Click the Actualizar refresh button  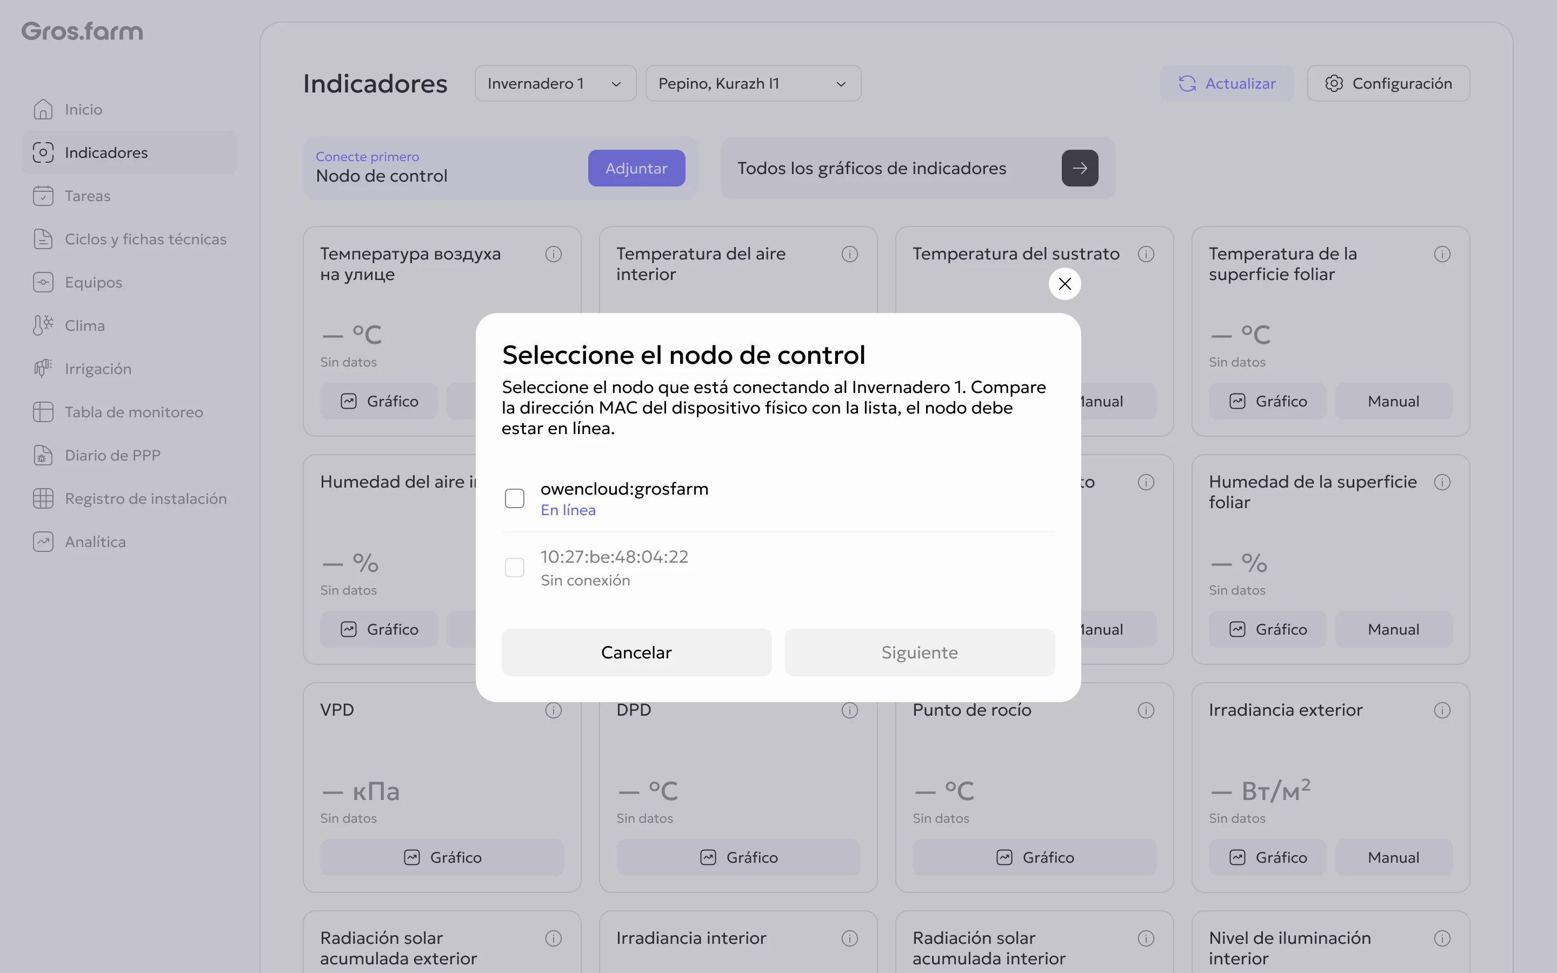pyautogui.click(x=1227, y=84)
